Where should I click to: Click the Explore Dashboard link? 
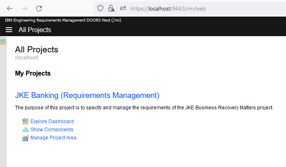52,121
